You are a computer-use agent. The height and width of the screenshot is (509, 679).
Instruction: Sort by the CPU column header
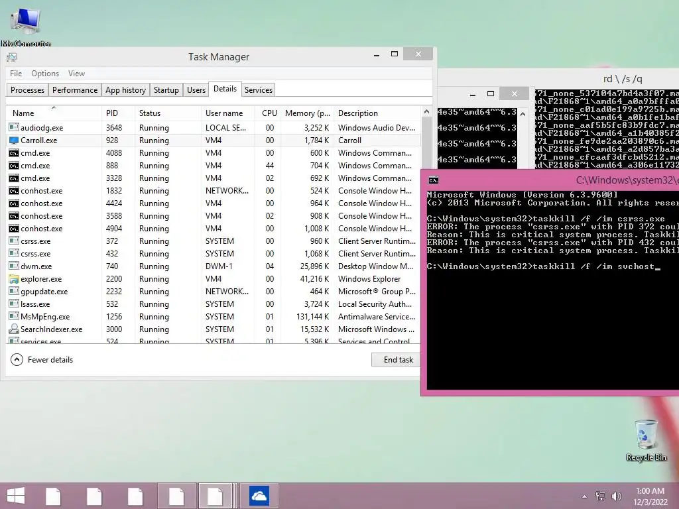[x=268, y=113]
